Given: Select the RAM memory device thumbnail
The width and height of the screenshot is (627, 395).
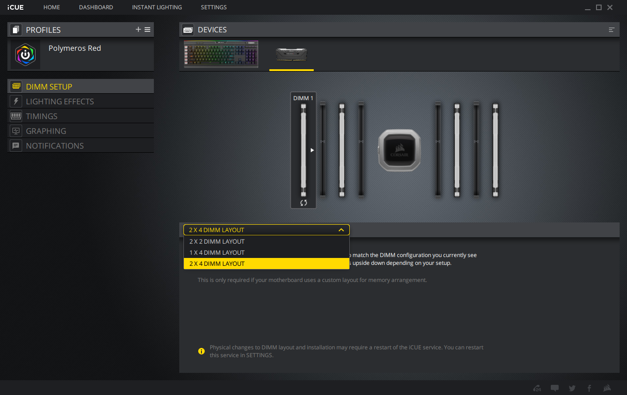Looking at the screenshot, I should [292, 55].
